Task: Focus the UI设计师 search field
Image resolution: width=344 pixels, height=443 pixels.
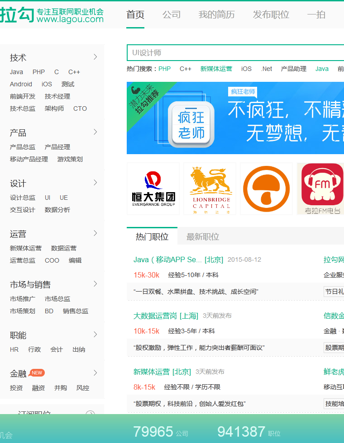Action: click(x=235, y=52)
